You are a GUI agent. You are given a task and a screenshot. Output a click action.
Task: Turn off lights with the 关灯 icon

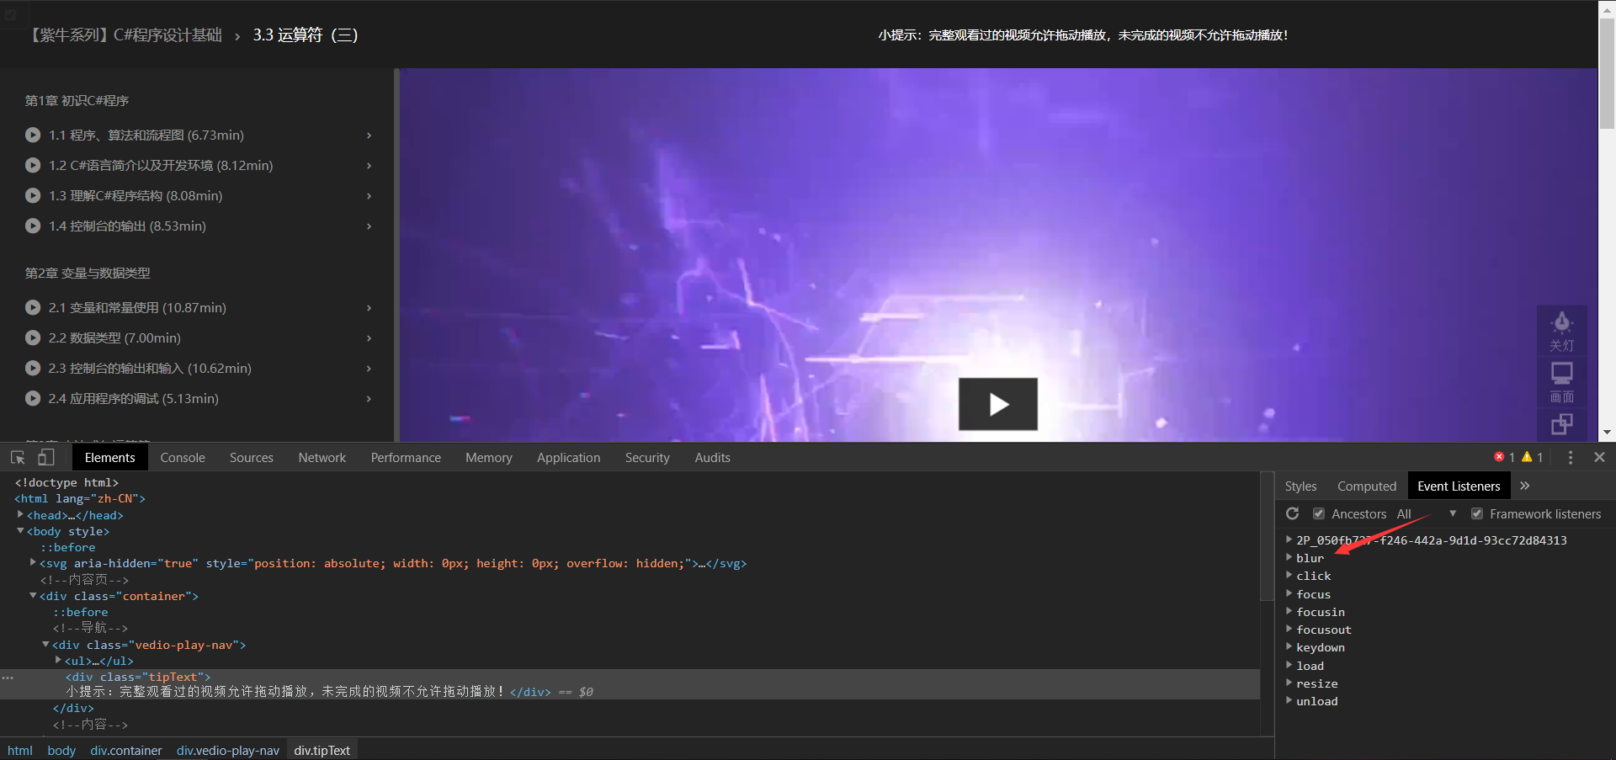coord(1562,331)
